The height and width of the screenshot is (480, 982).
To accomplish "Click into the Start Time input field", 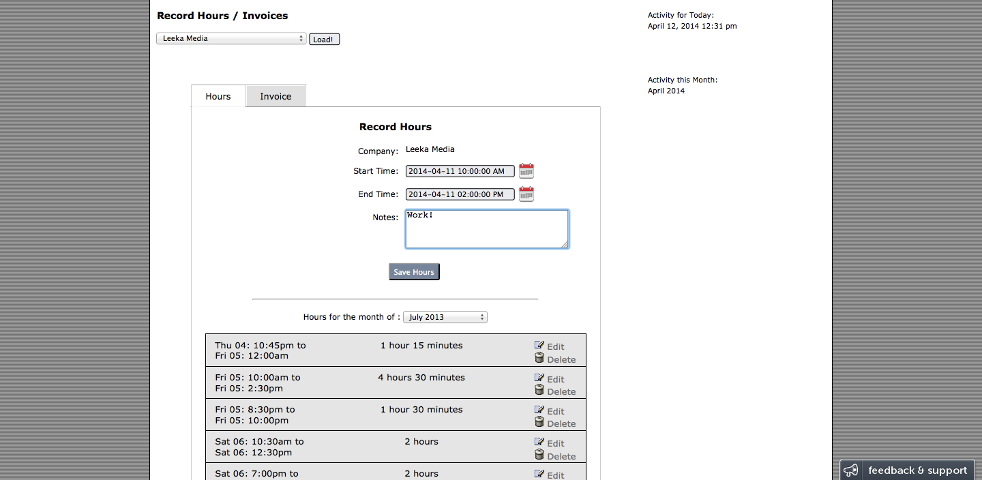I will point(460,171).
